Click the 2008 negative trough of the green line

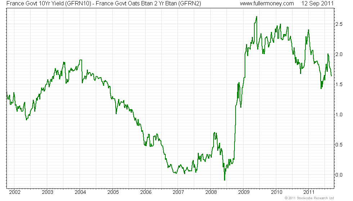tap(224, 180)
